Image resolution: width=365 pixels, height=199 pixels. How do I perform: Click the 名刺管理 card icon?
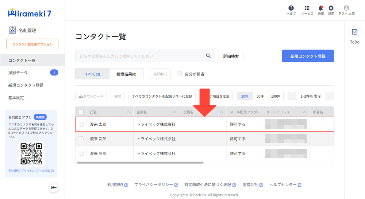(12, 30)
